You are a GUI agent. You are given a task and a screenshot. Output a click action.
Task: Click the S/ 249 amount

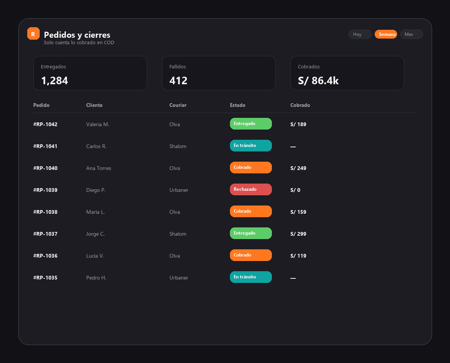point(298,168)
